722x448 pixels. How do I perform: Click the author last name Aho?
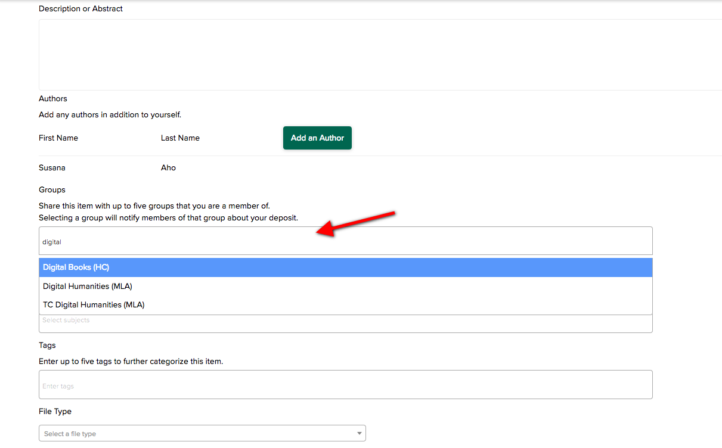[168, 168]
